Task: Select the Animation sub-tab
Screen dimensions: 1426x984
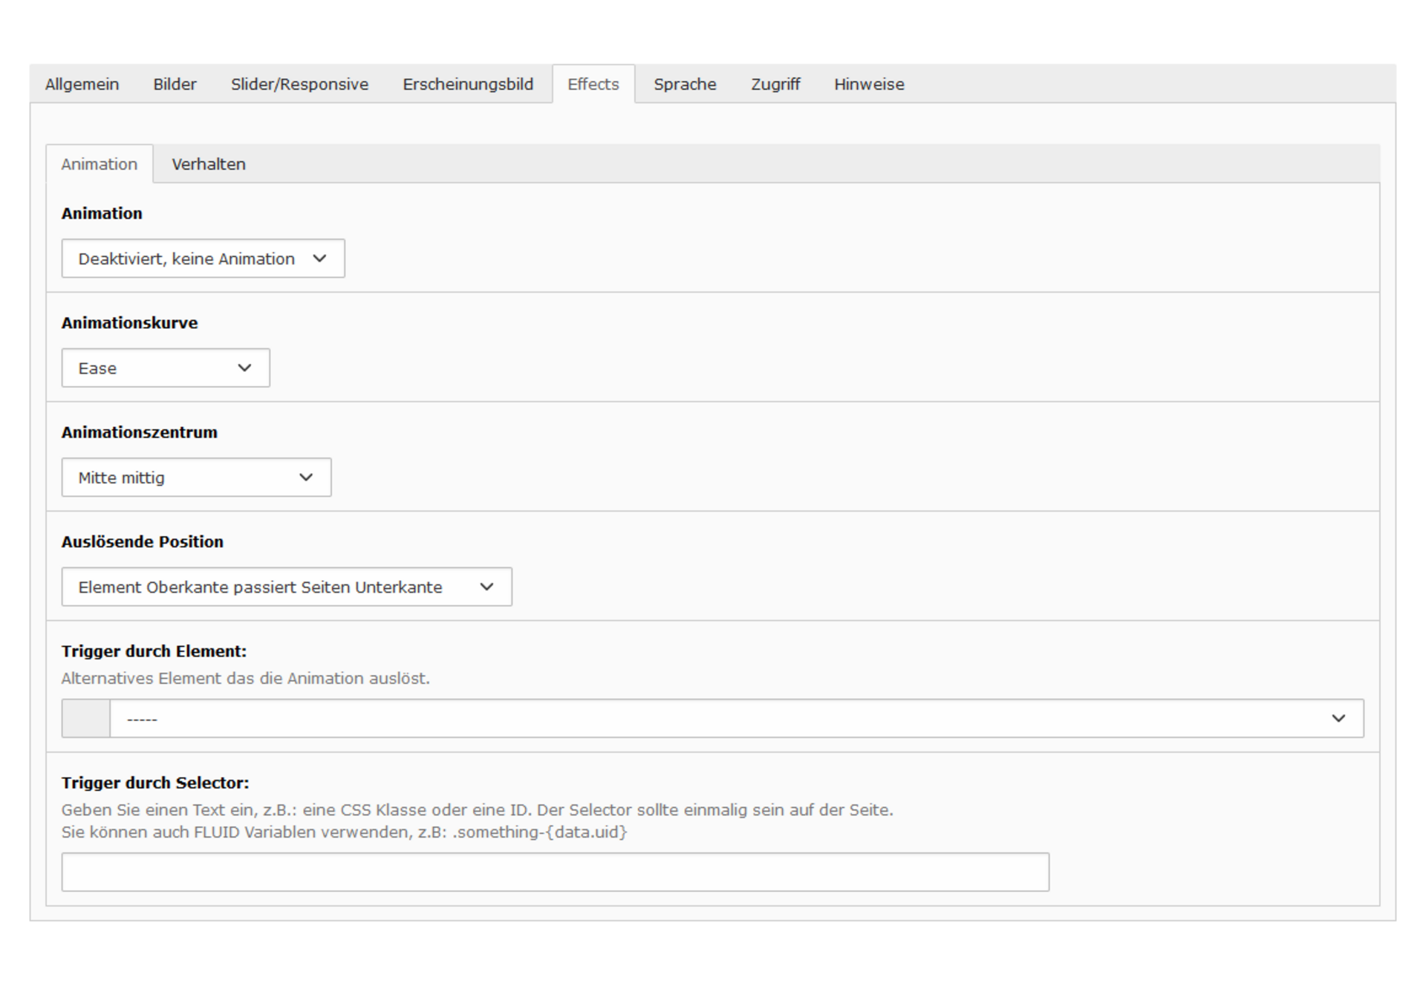Action: (100, 164)
